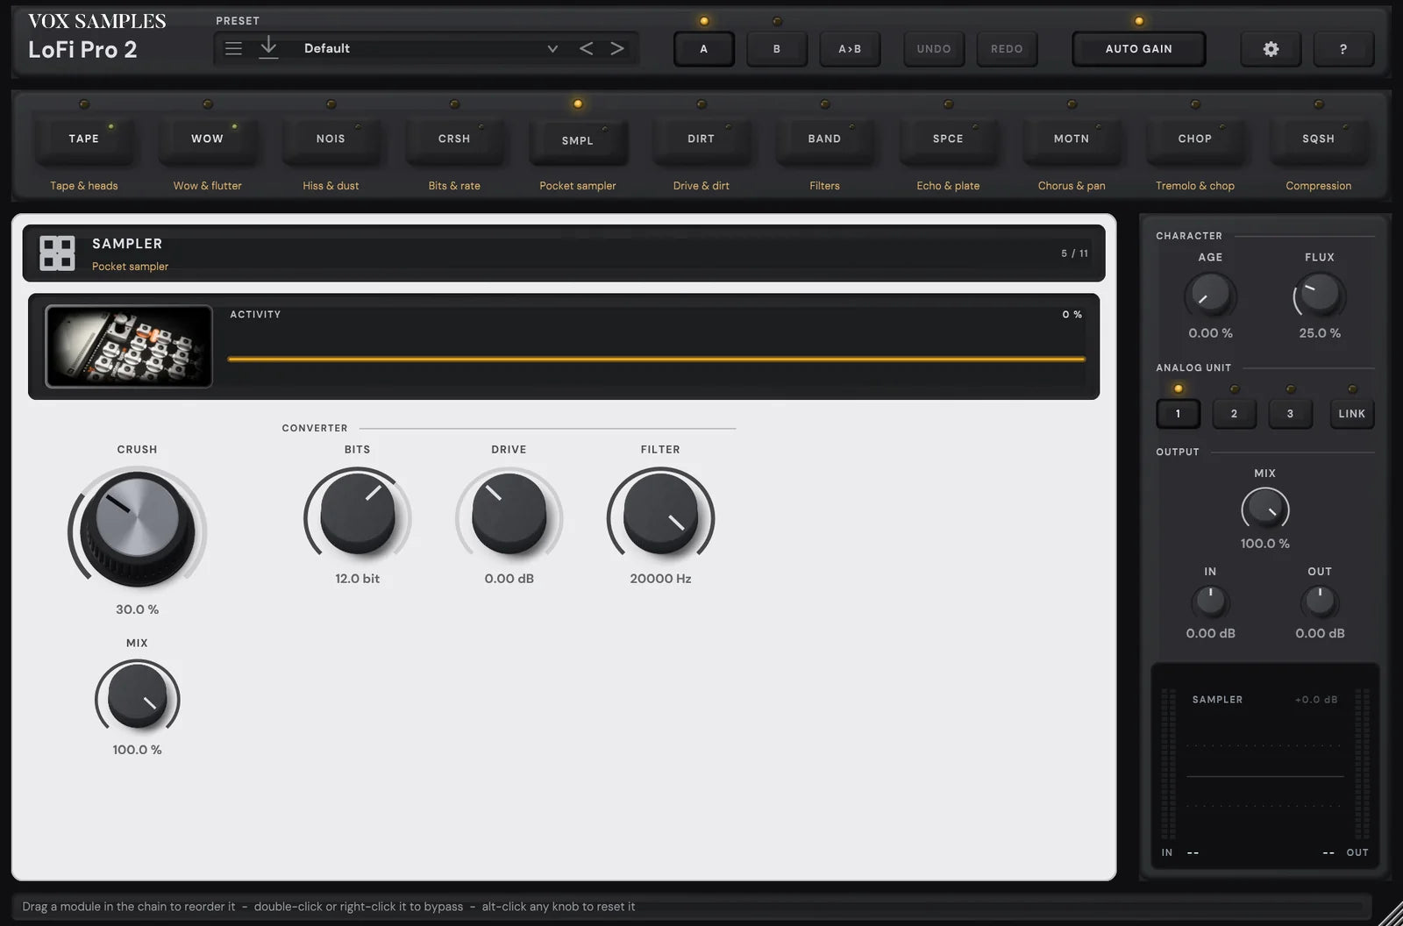Select the MOTN chorus module
This screenshot has height=926, width=1403.
tap(1072, 139)
